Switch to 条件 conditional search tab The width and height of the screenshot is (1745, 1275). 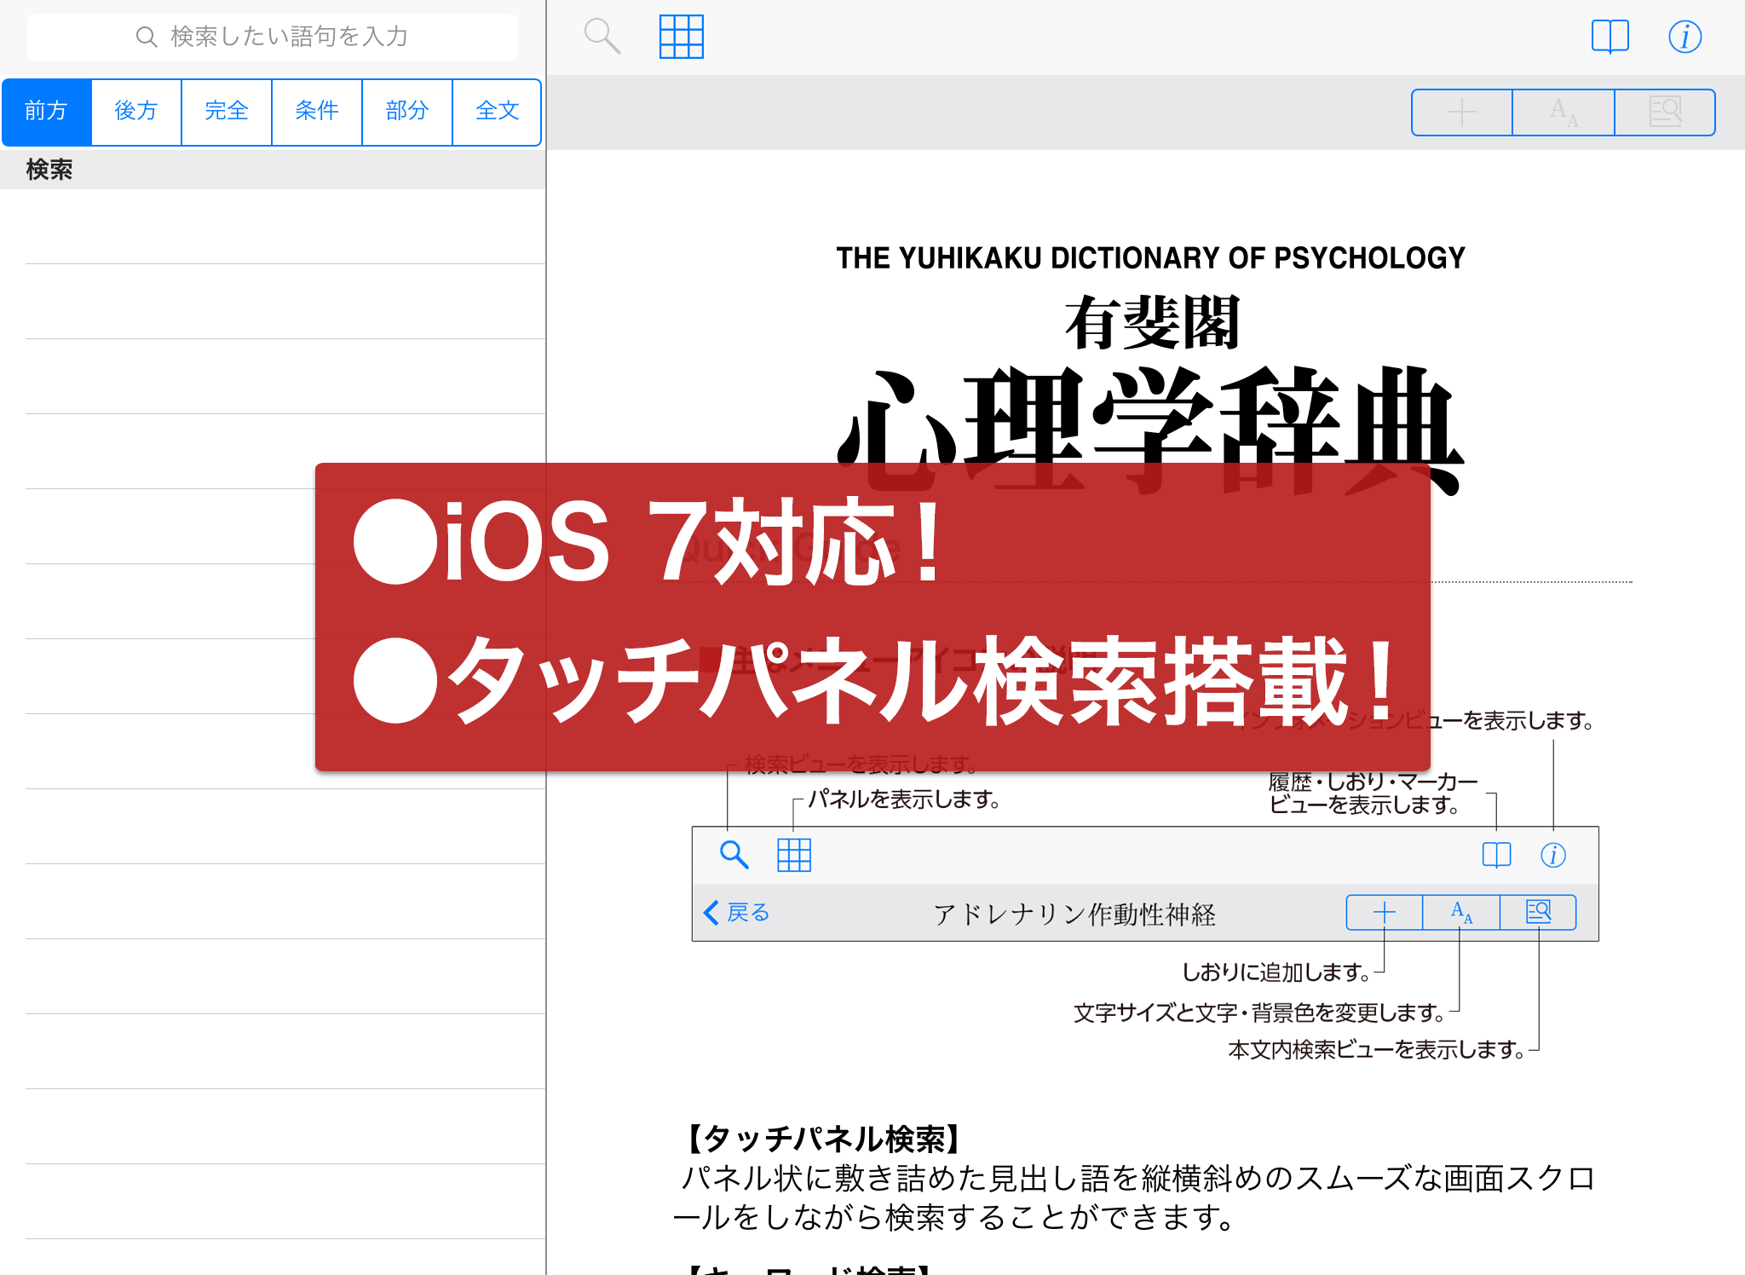click(x=317, y=111)
